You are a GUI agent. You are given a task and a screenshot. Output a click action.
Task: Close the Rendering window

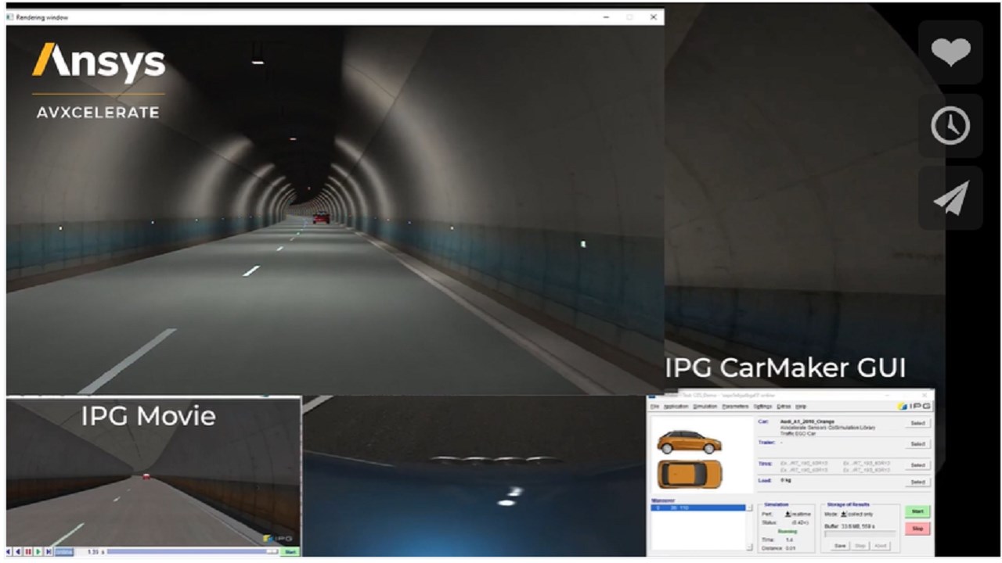[653, 17]
